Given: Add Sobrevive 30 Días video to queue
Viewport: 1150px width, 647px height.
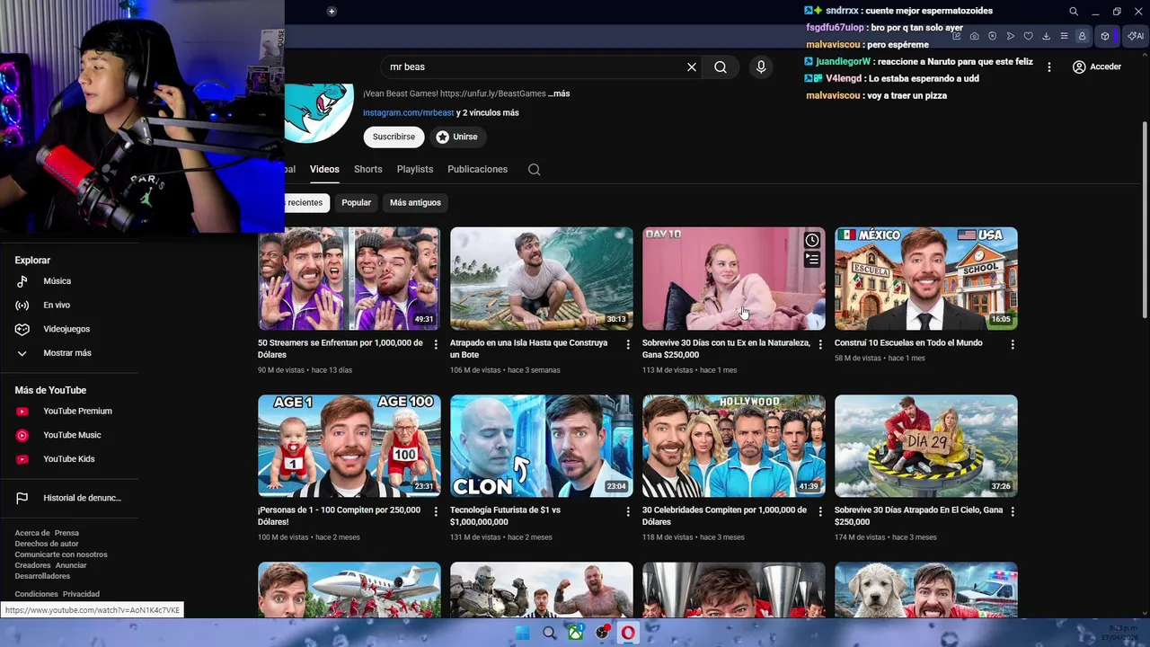Looking at the screenshot, I should 812,260.
